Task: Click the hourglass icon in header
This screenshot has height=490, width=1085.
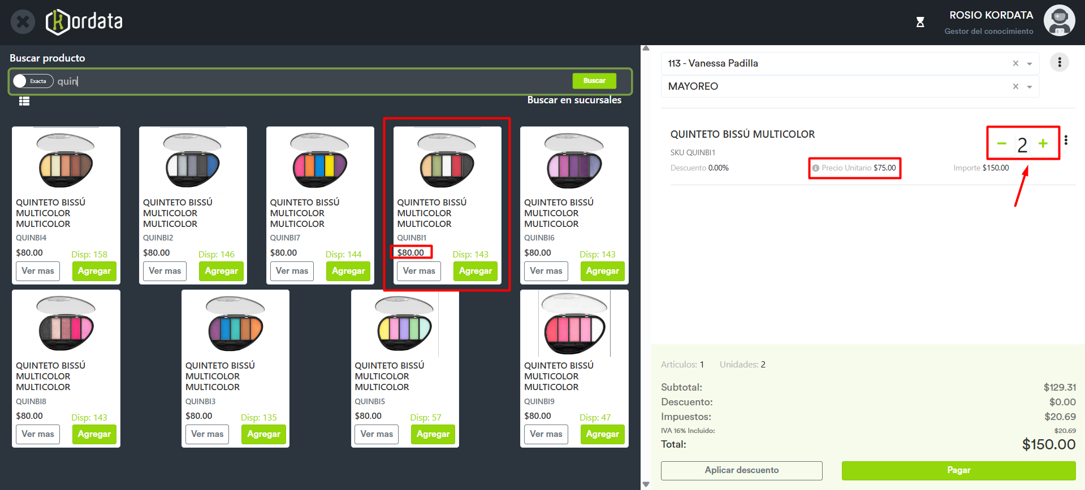Action: click(x=920, y=23)
